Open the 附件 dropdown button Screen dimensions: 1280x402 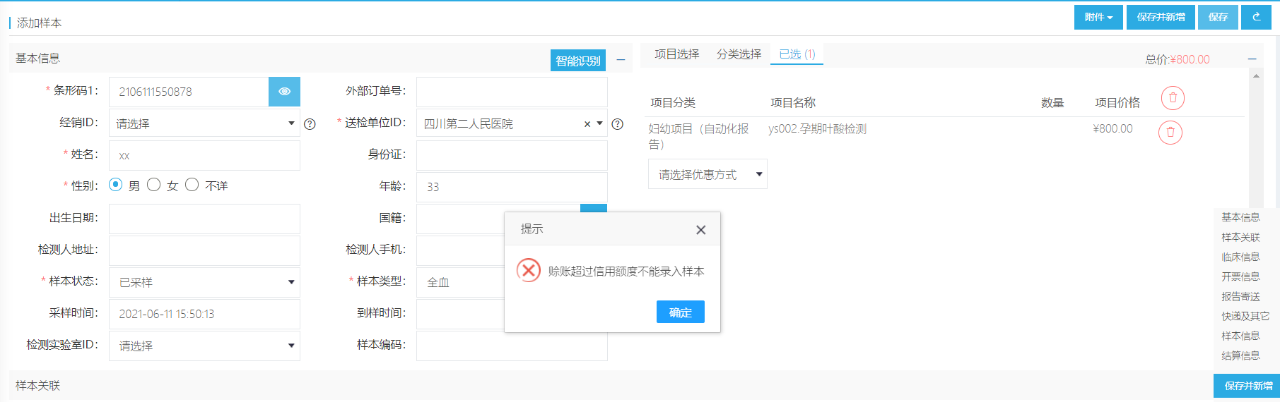coord(1098,17)
